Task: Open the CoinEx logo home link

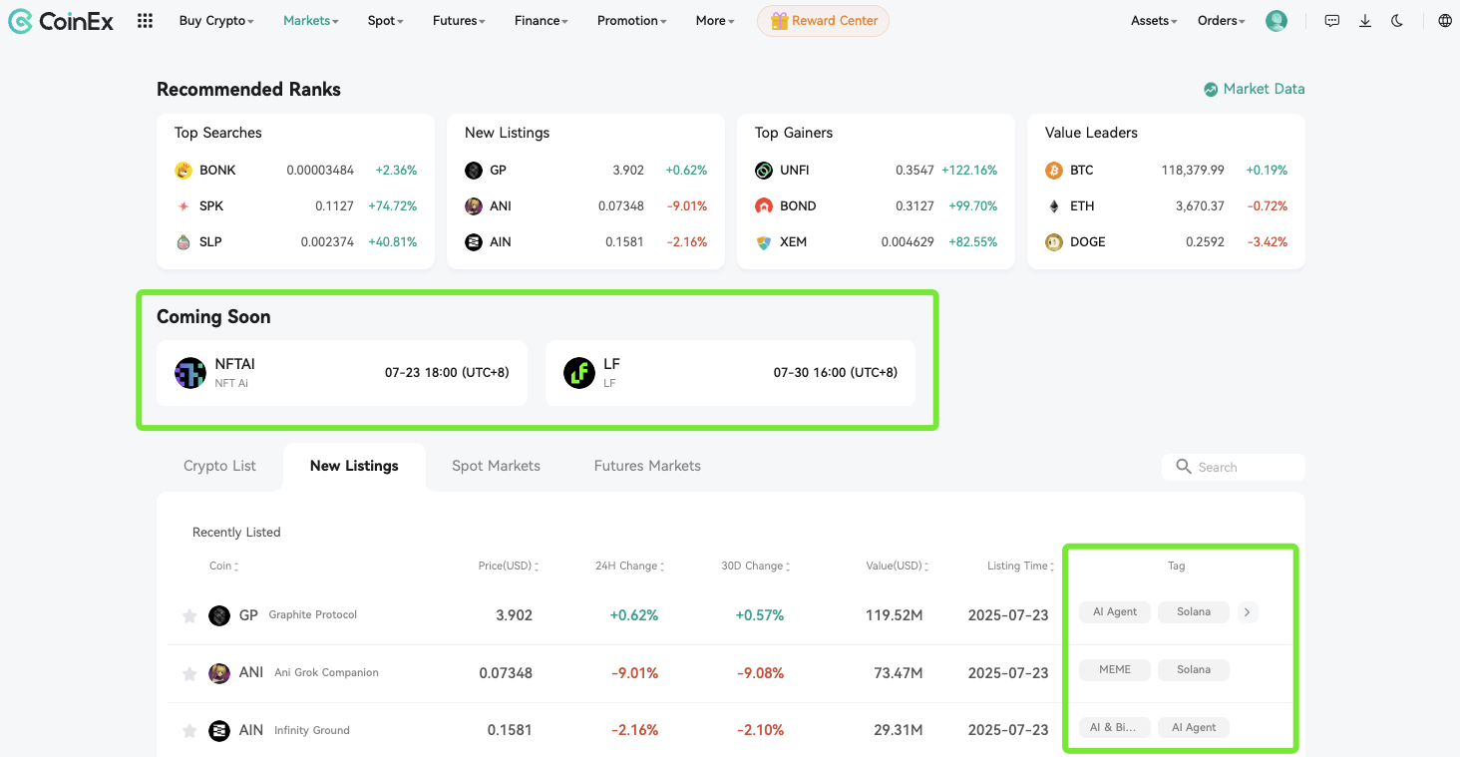Action: (61, 21)
